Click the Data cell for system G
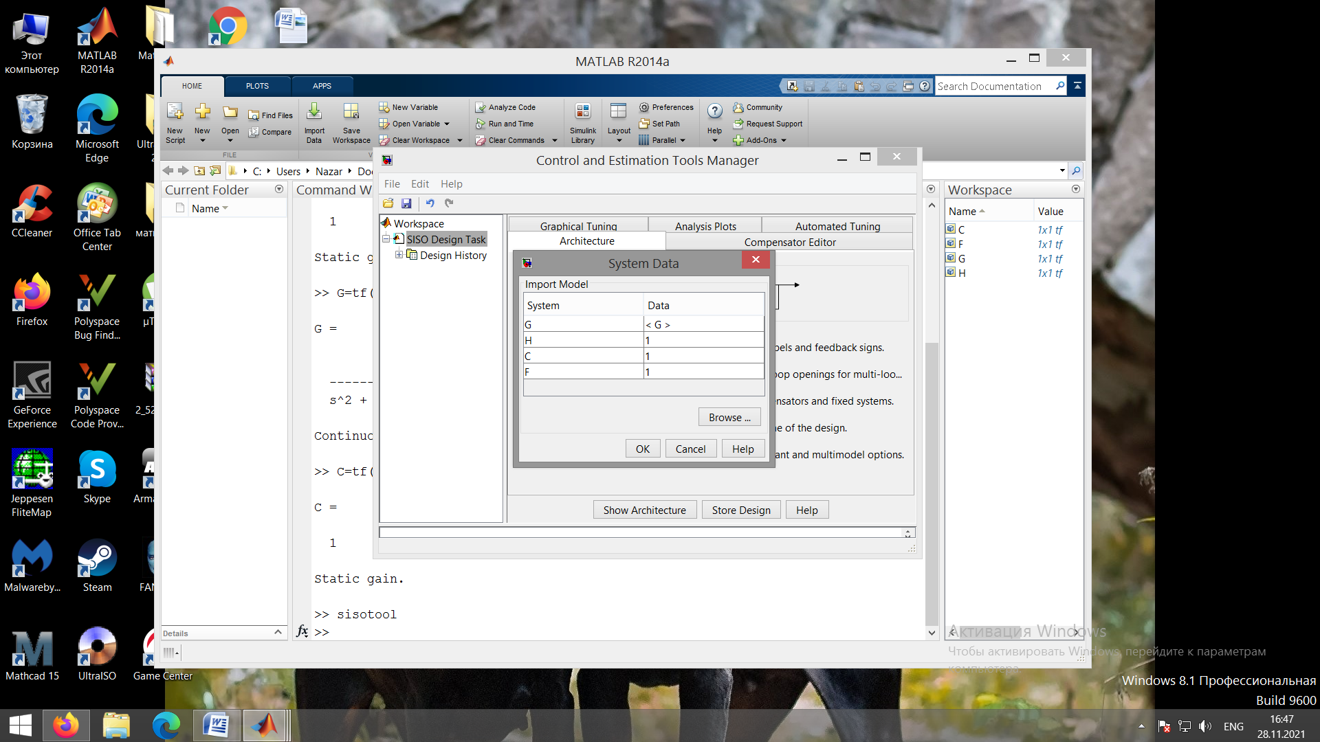 [x=703, y=324]
